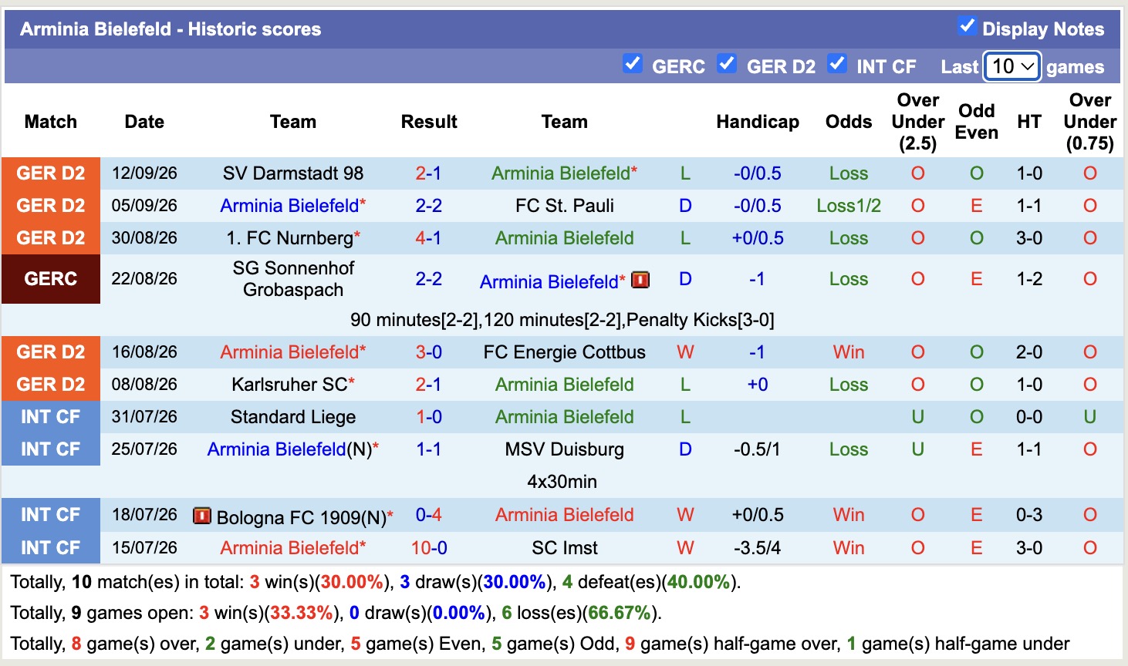Viewport: 1128px width, 666px height.
Task: Click the Arminia Bielefeld - Historic scores title
Action: click(x=171, y=29)
